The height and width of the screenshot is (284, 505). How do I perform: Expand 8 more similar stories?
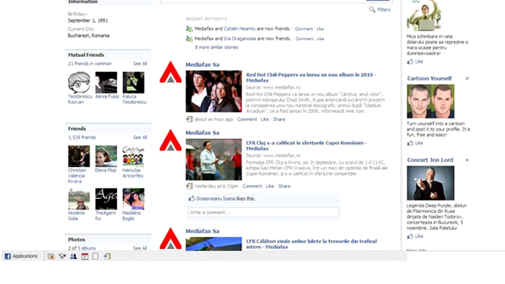(x=217, y=47)
